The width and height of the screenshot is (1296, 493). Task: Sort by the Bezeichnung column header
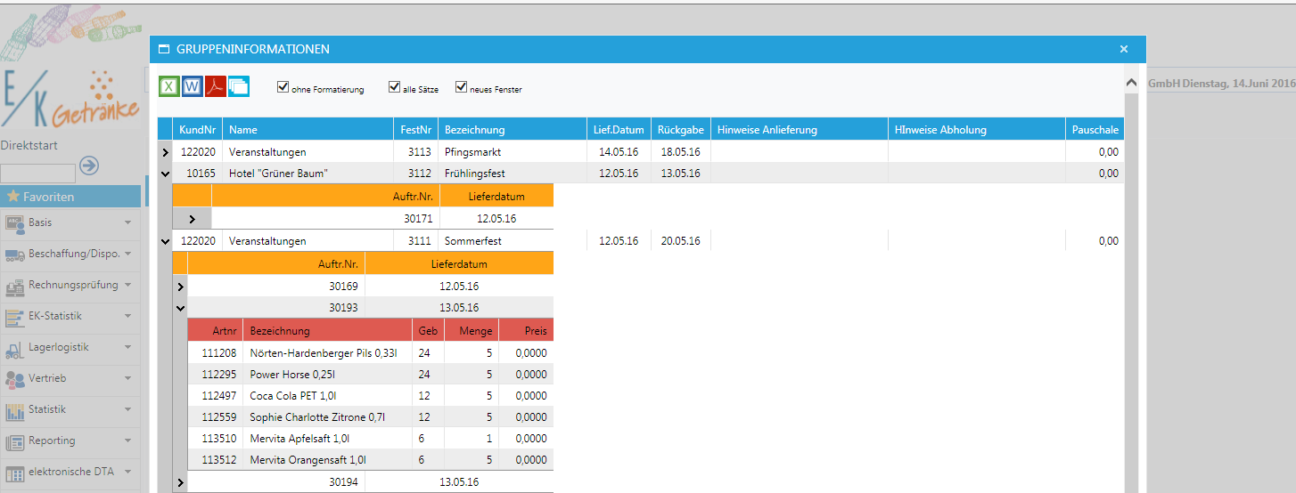(x=475, y=130)
